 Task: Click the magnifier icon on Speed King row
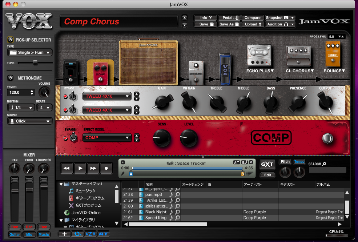coord(177,218)
